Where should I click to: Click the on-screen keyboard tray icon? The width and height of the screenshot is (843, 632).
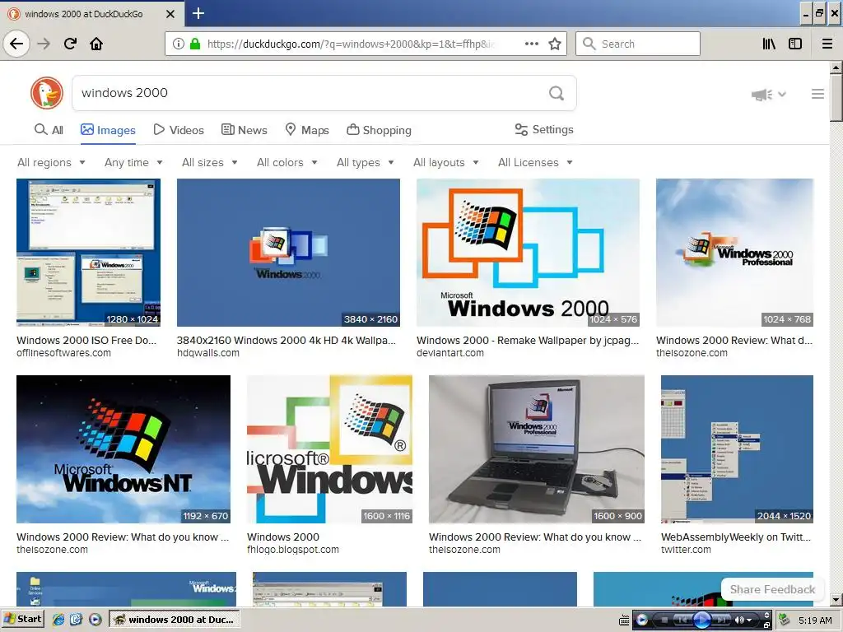624,620
